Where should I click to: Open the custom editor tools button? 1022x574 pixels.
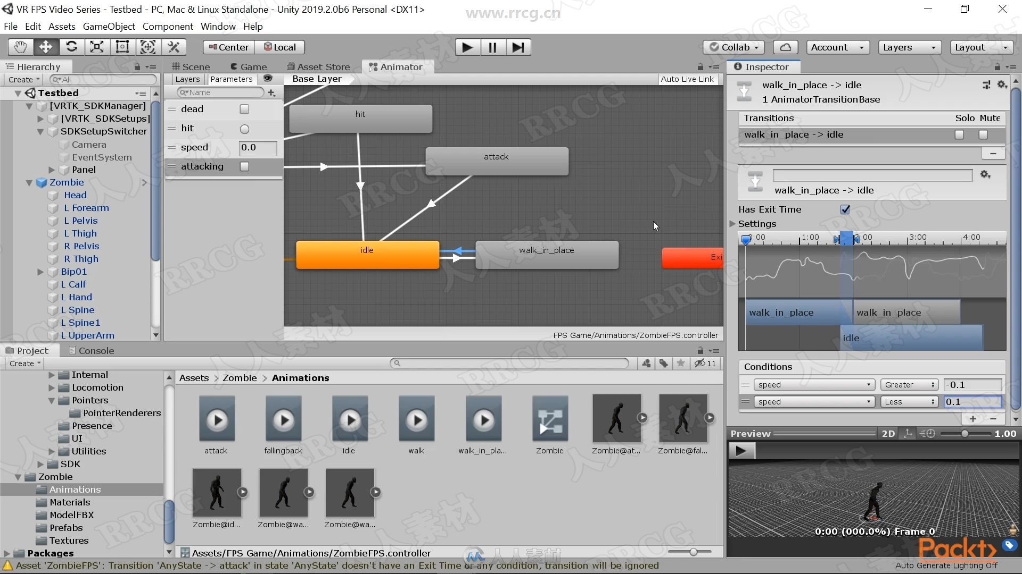click(174, 47)
